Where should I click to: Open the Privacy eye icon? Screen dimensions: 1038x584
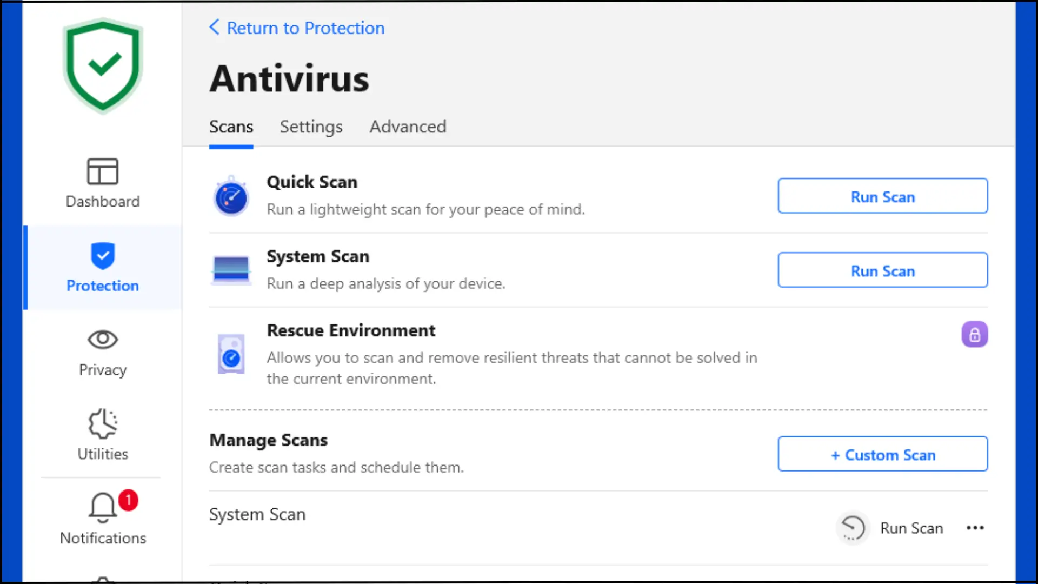pos(103,340)
